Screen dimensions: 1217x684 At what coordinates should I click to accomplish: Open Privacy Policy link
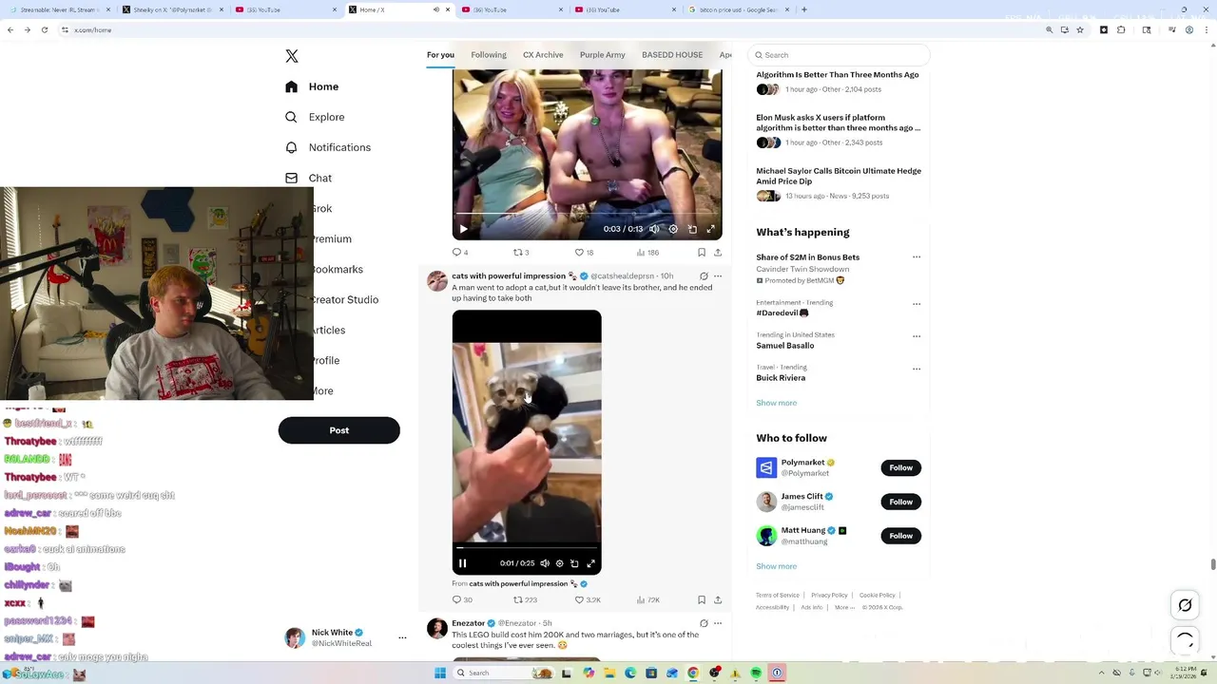(829, 596)
